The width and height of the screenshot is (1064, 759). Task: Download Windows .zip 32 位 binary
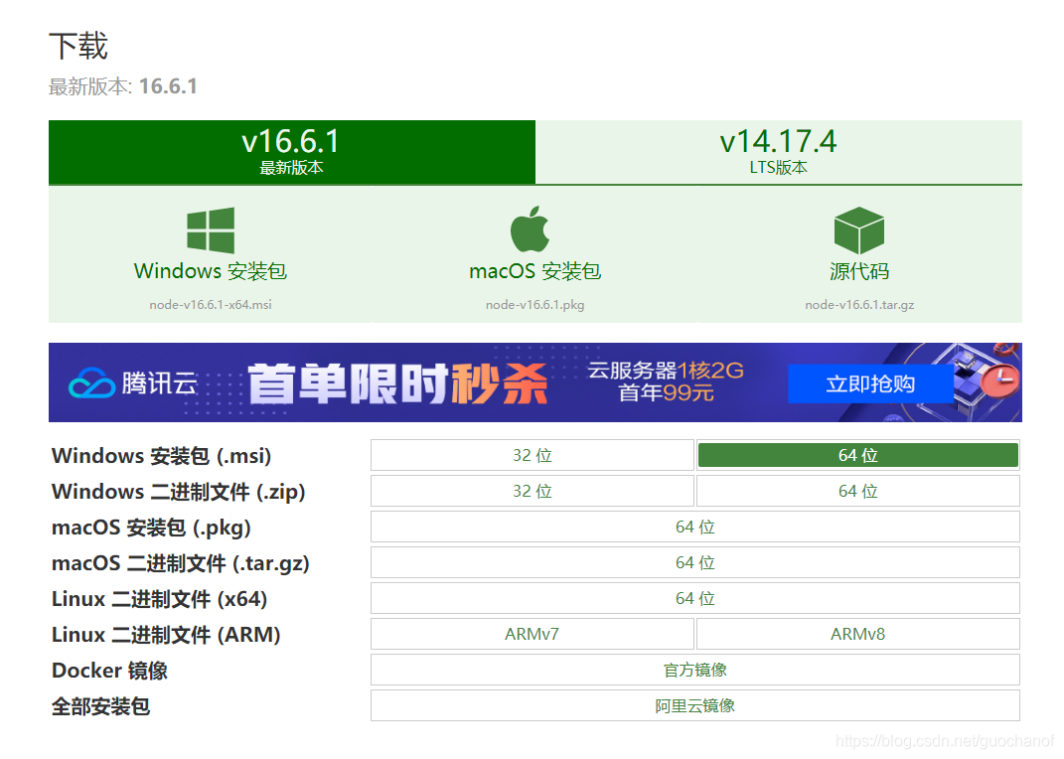coord(532,491)
